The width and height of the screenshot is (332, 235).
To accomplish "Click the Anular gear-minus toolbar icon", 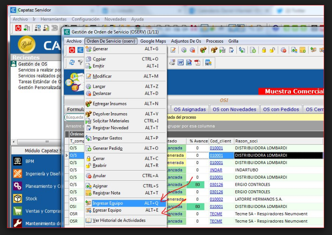I will (x=283, y=50).
